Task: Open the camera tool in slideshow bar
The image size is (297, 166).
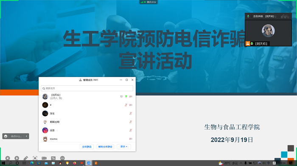Action: click(x=44, y=158)
